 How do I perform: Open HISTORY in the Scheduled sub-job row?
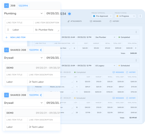pyautogui.click(x=131, y=98)
